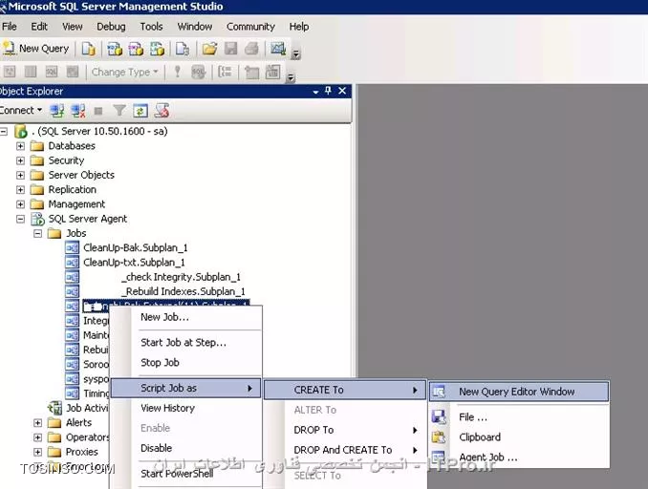Open the Help menu
The image size is (648, 489).
pos(299,27)
